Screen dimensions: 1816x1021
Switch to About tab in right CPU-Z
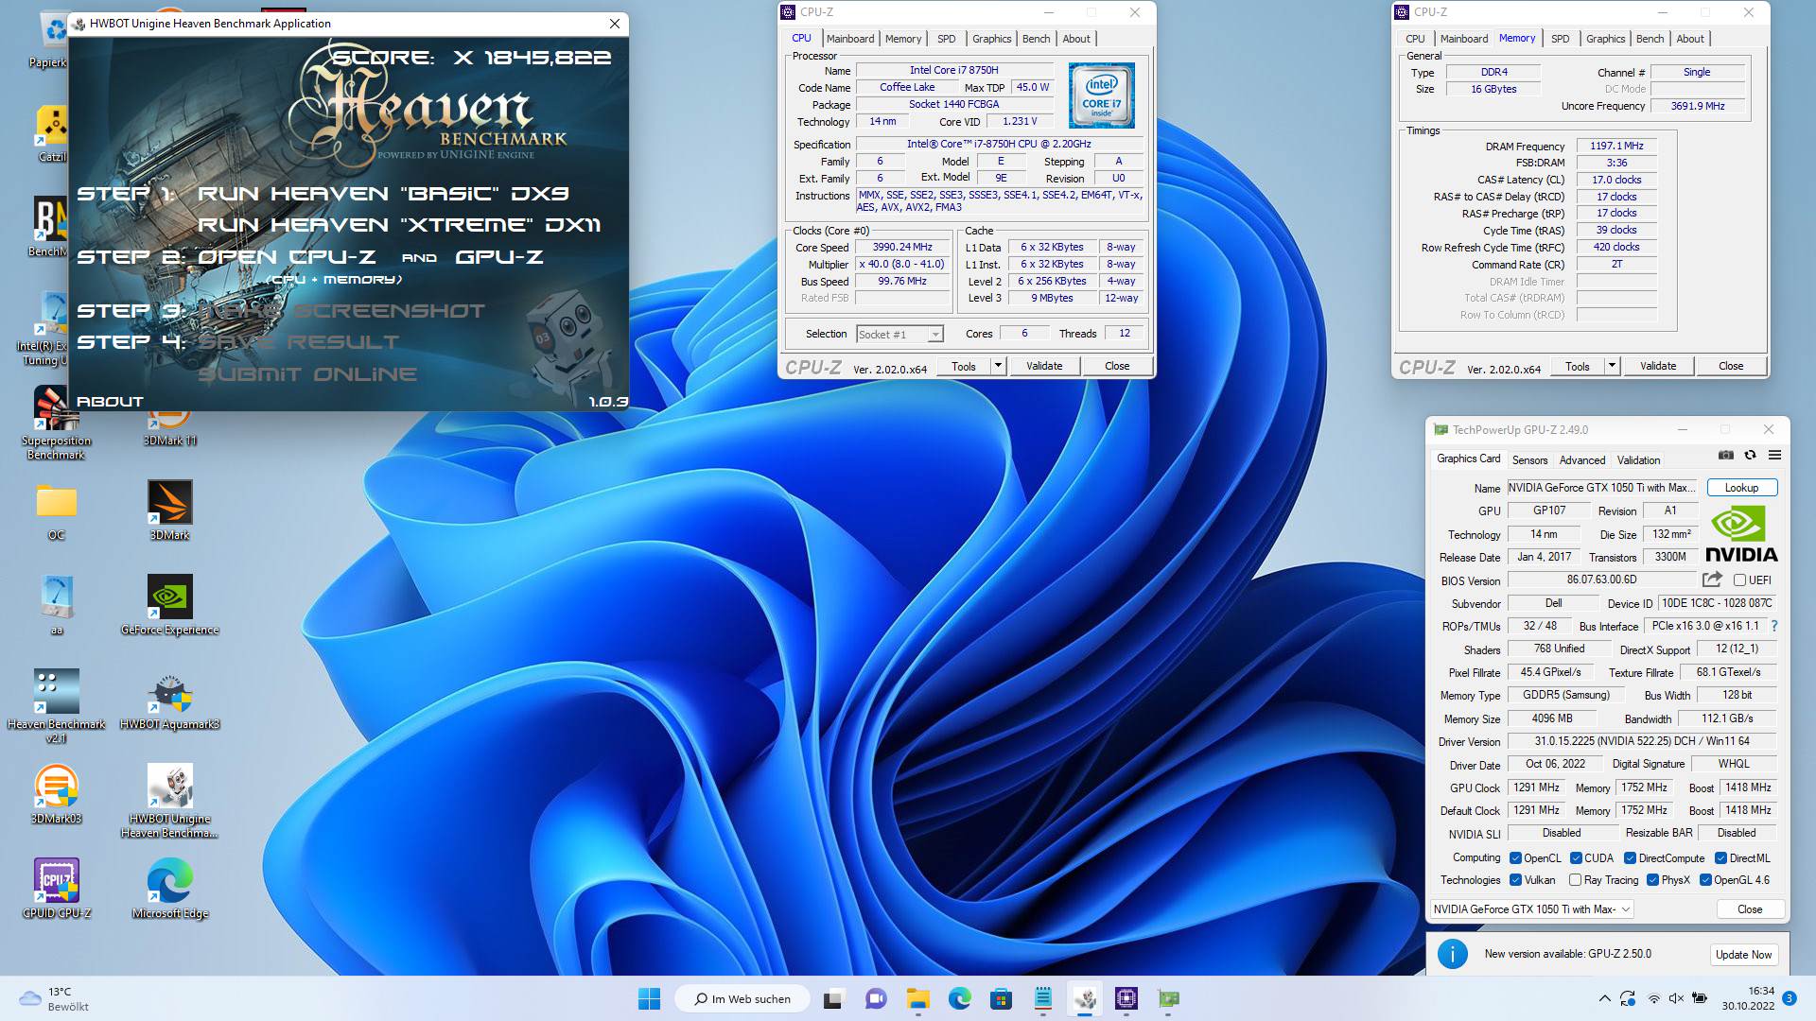[1689, 39]
